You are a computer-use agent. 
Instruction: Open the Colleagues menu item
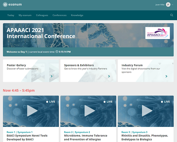click(42, 15)
